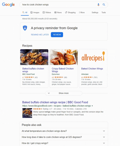The image size is (120, 146).
Task: Go to the Shopping tab
Action: [x=70, y=12]
